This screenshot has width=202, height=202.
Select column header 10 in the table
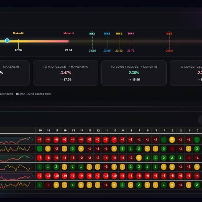coord(115,131)
